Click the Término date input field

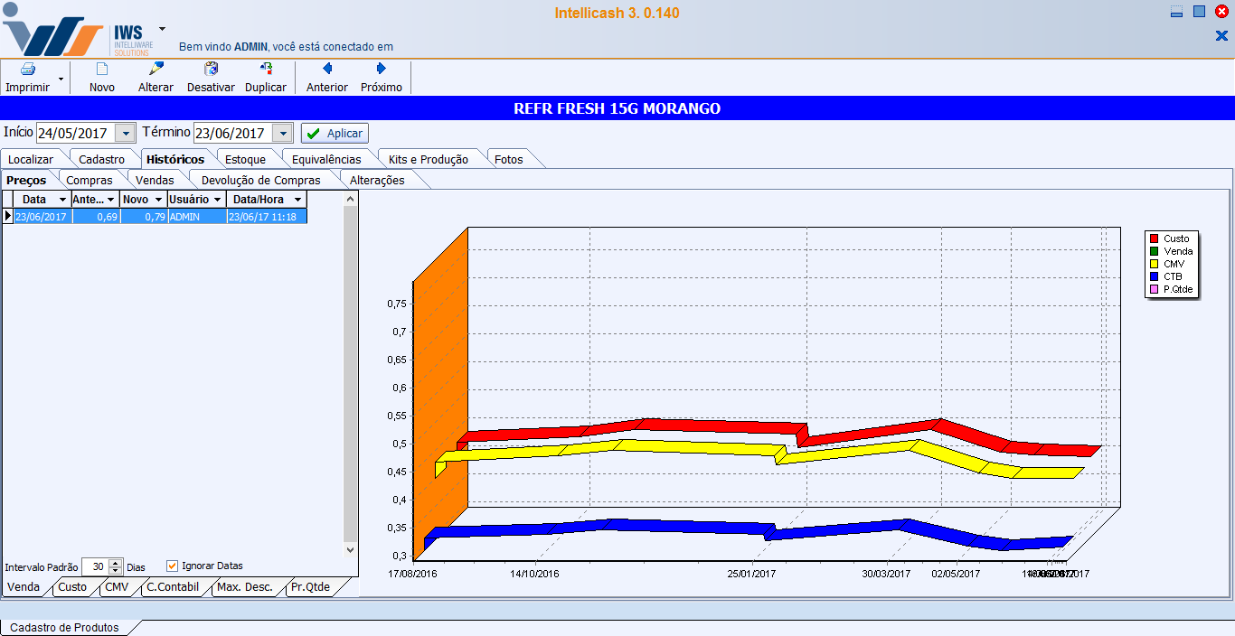233,133
